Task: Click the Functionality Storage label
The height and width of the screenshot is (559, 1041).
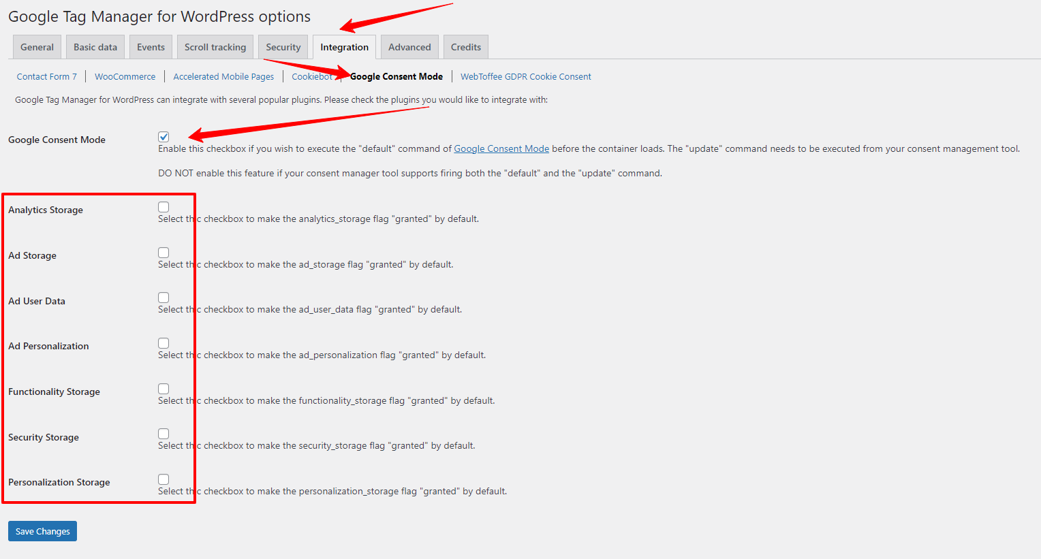Action: pos(54,392)
